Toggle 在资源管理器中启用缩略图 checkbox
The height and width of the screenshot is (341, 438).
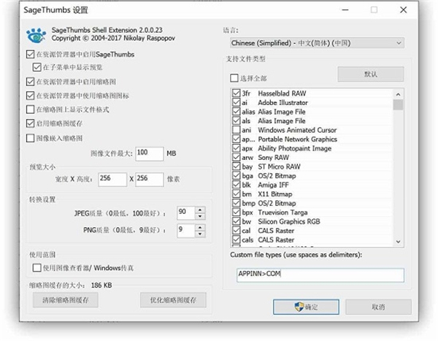30,82
